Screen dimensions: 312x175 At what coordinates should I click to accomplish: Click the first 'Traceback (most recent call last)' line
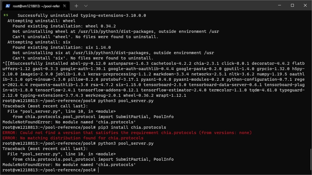click(45, 106)
